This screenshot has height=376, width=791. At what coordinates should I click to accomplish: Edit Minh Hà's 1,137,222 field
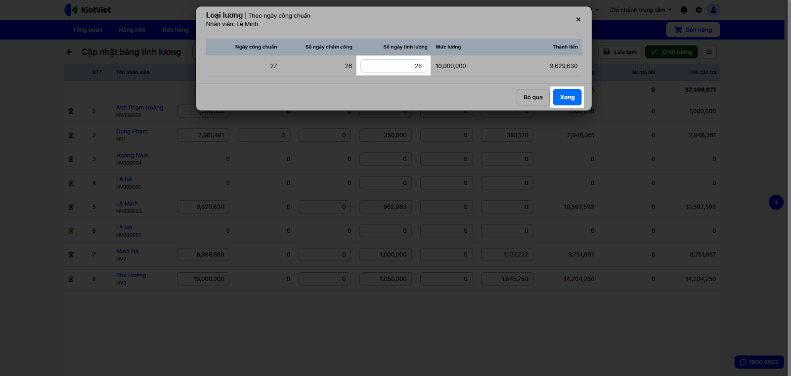coord(507,254)
